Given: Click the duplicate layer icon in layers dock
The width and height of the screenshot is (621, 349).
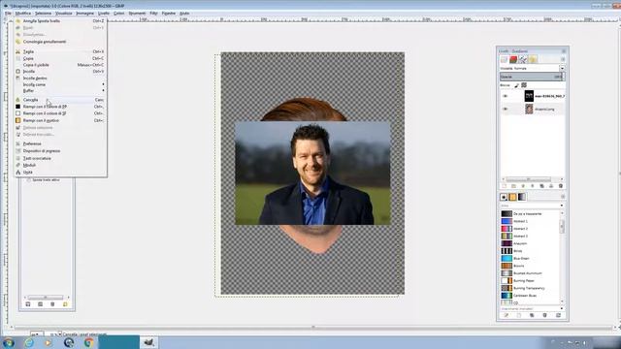Looking at the screenshot, I should [541, 186].
